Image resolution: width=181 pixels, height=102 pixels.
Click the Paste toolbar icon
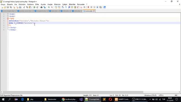tap(30, 7)
